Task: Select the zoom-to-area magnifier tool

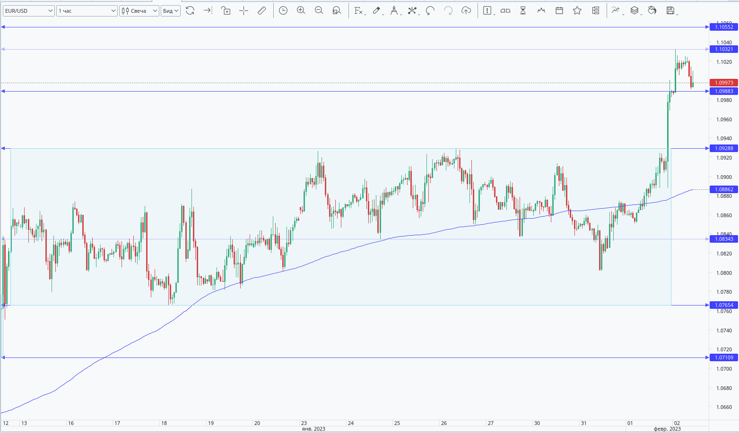Action: click(x=337, y=10)
